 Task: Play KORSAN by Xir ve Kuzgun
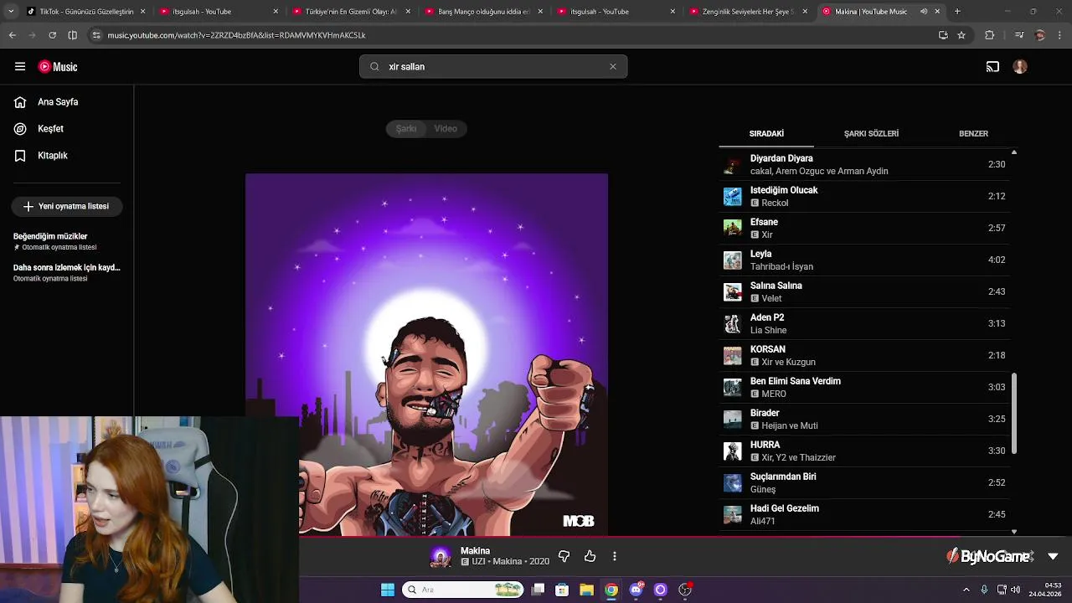[864, 355]
